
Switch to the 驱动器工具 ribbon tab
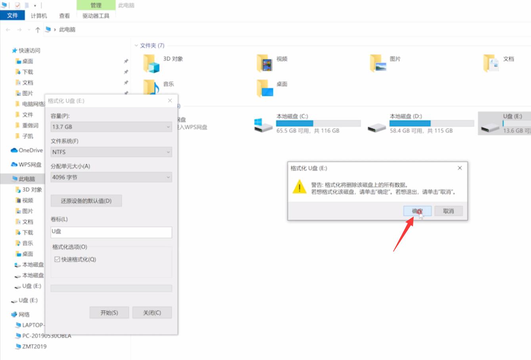coord(96,16)
